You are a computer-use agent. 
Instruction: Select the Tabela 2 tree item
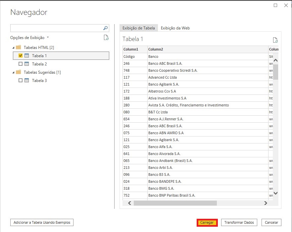pos(39,64)
